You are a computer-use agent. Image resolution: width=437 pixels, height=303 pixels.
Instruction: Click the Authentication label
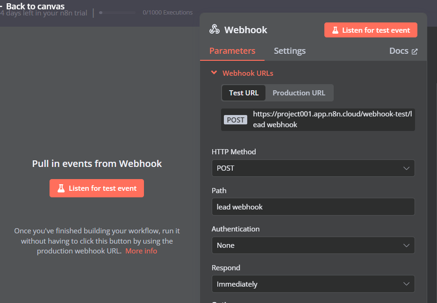(236, 229)
